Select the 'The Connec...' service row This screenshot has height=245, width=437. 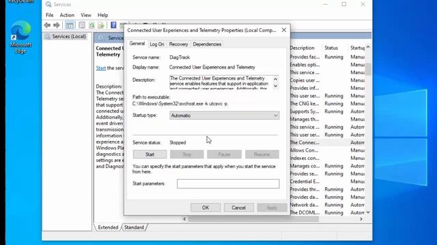[x=328, y=142]
